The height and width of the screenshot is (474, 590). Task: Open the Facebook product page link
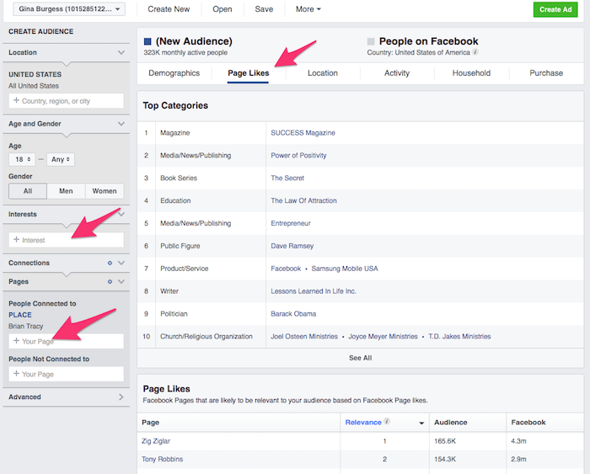tap(286, 269)
